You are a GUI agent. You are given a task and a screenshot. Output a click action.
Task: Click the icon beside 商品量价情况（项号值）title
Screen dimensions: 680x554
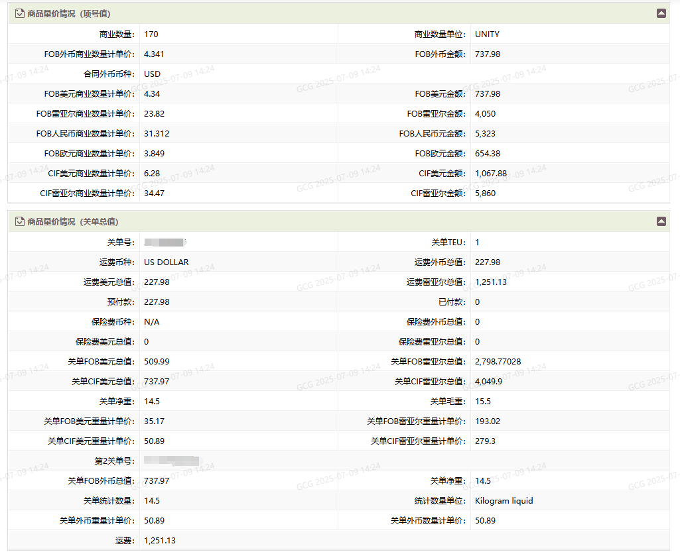coord(20,13)
